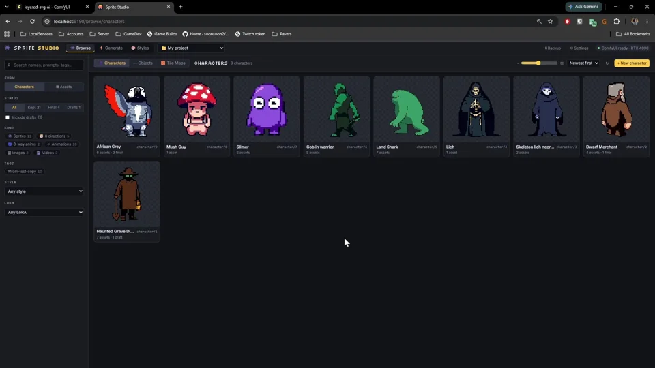Open the Objects tab

[x=143, y=63]
